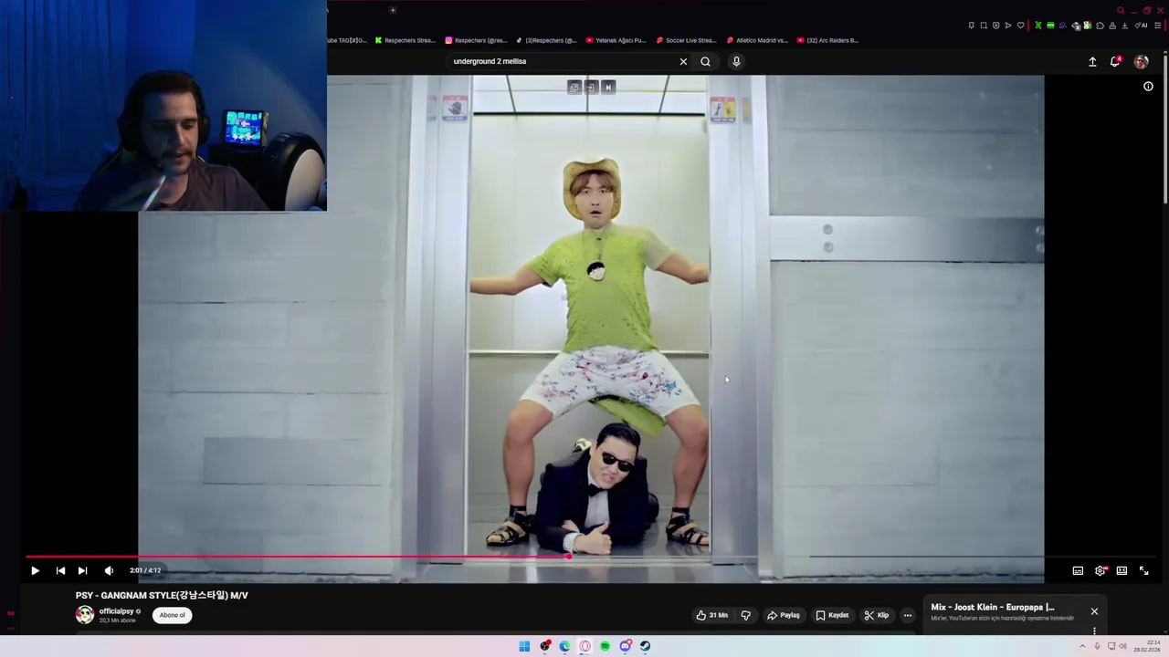The width and height of the screenshot is (1169, 657).
Task: Start voice search with microphone icon
Action: coord(736,61)
